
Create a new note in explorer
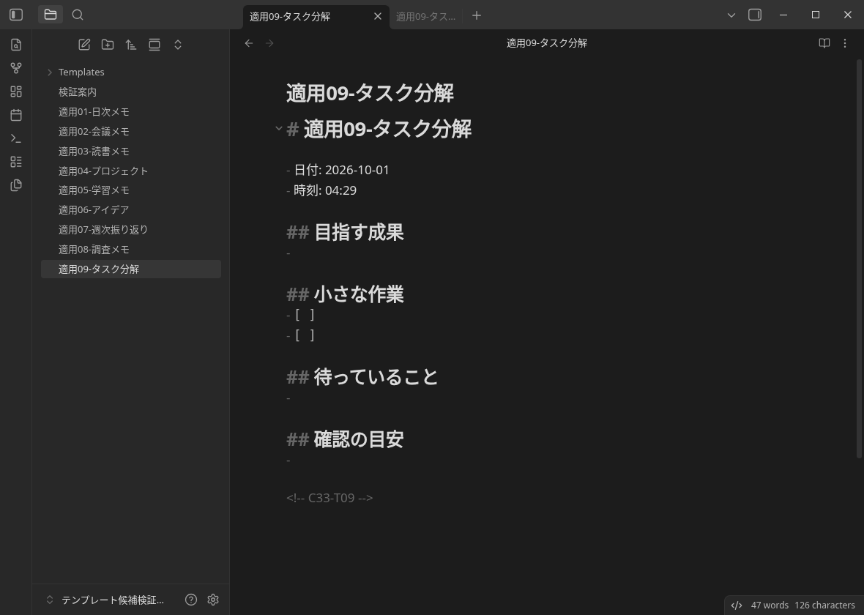84,45
